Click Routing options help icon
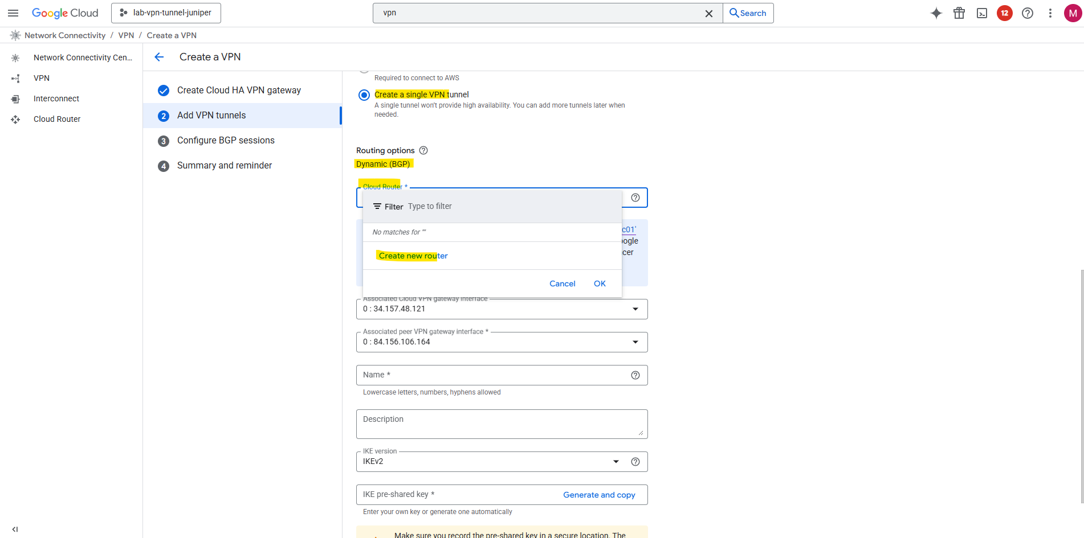Image resolution: width=1084 pixels, height=538 pixels. tap(423, 150)
